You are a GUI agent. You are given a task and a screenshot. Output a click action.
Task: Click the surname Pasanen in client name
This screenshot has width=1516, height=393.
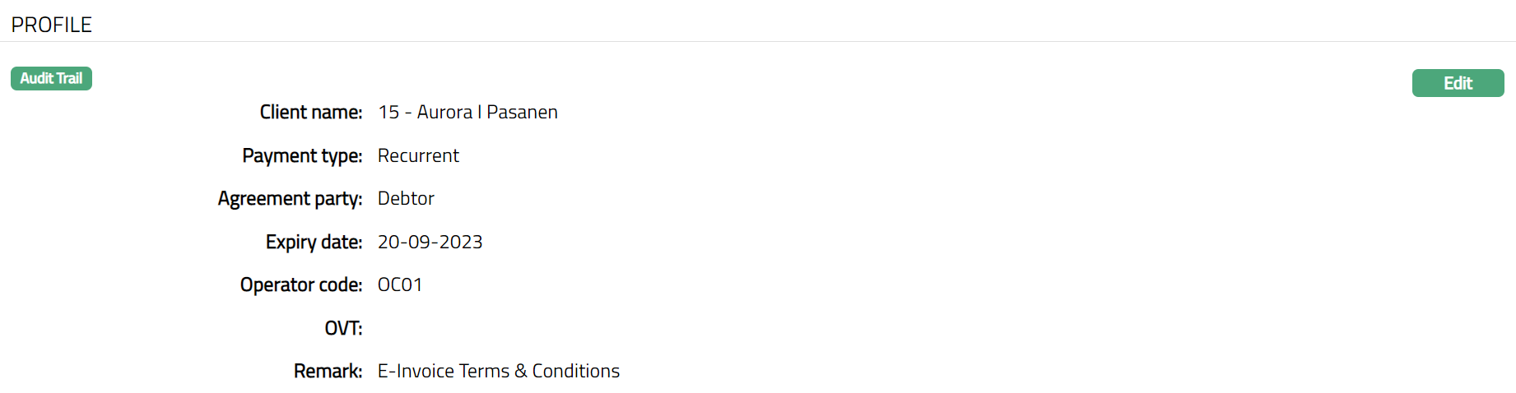click(x=522, y=113)
